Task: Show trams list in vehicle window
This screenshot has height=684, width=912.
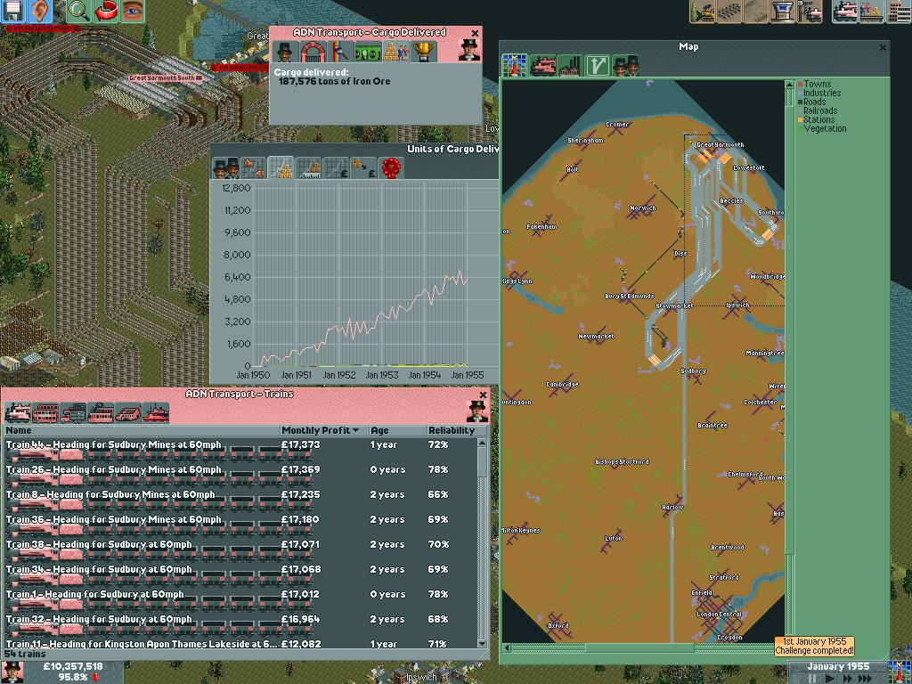Action: click(x=101, y=412)
